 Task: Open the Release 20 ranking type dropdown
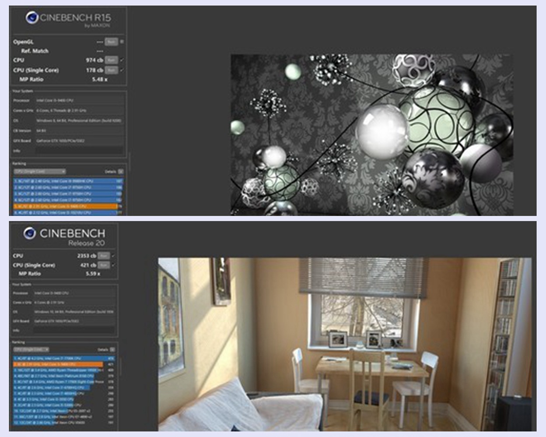pos(31,349)
